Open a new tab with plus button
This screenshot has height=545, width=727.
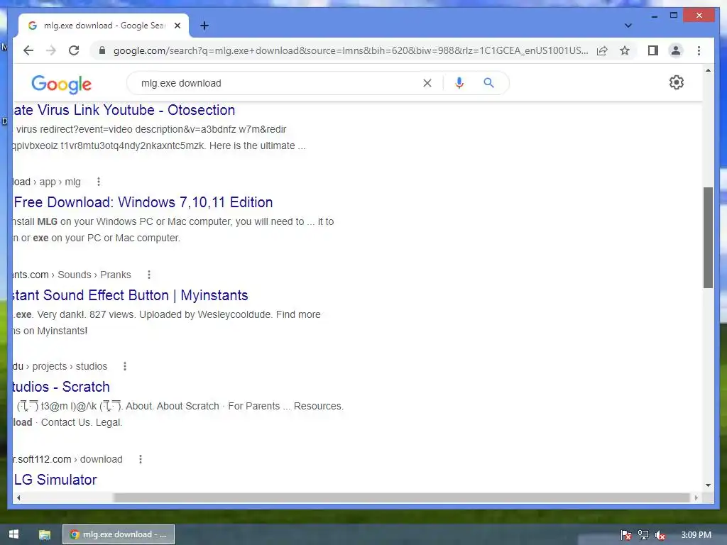tap(204, 26)
